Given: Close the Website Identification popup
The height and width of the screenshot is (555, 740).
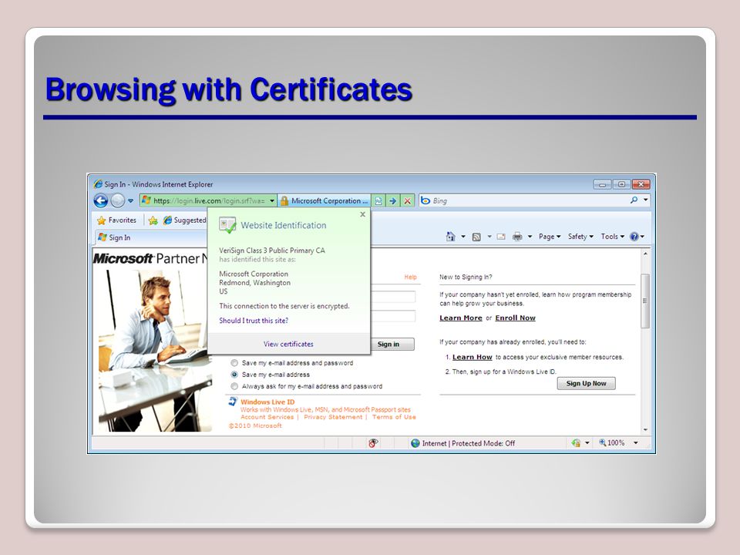Looking at the screenshot, I should 362,214.
